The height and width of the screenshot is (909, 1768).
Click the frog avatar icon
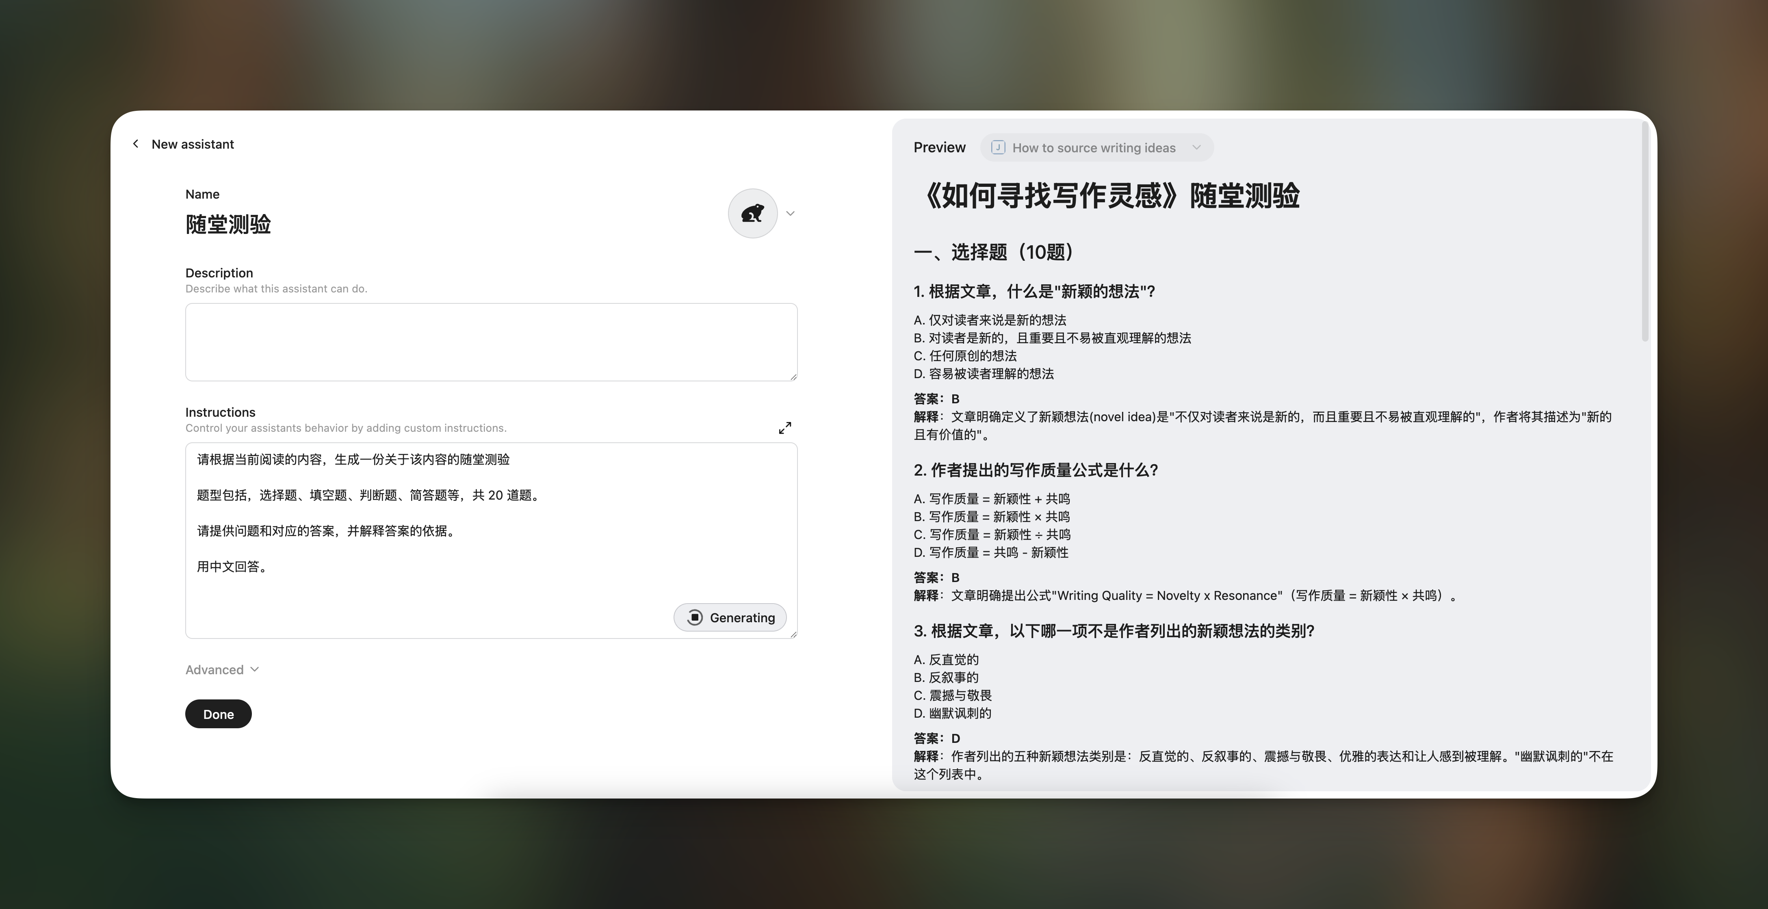pos(752,213)
